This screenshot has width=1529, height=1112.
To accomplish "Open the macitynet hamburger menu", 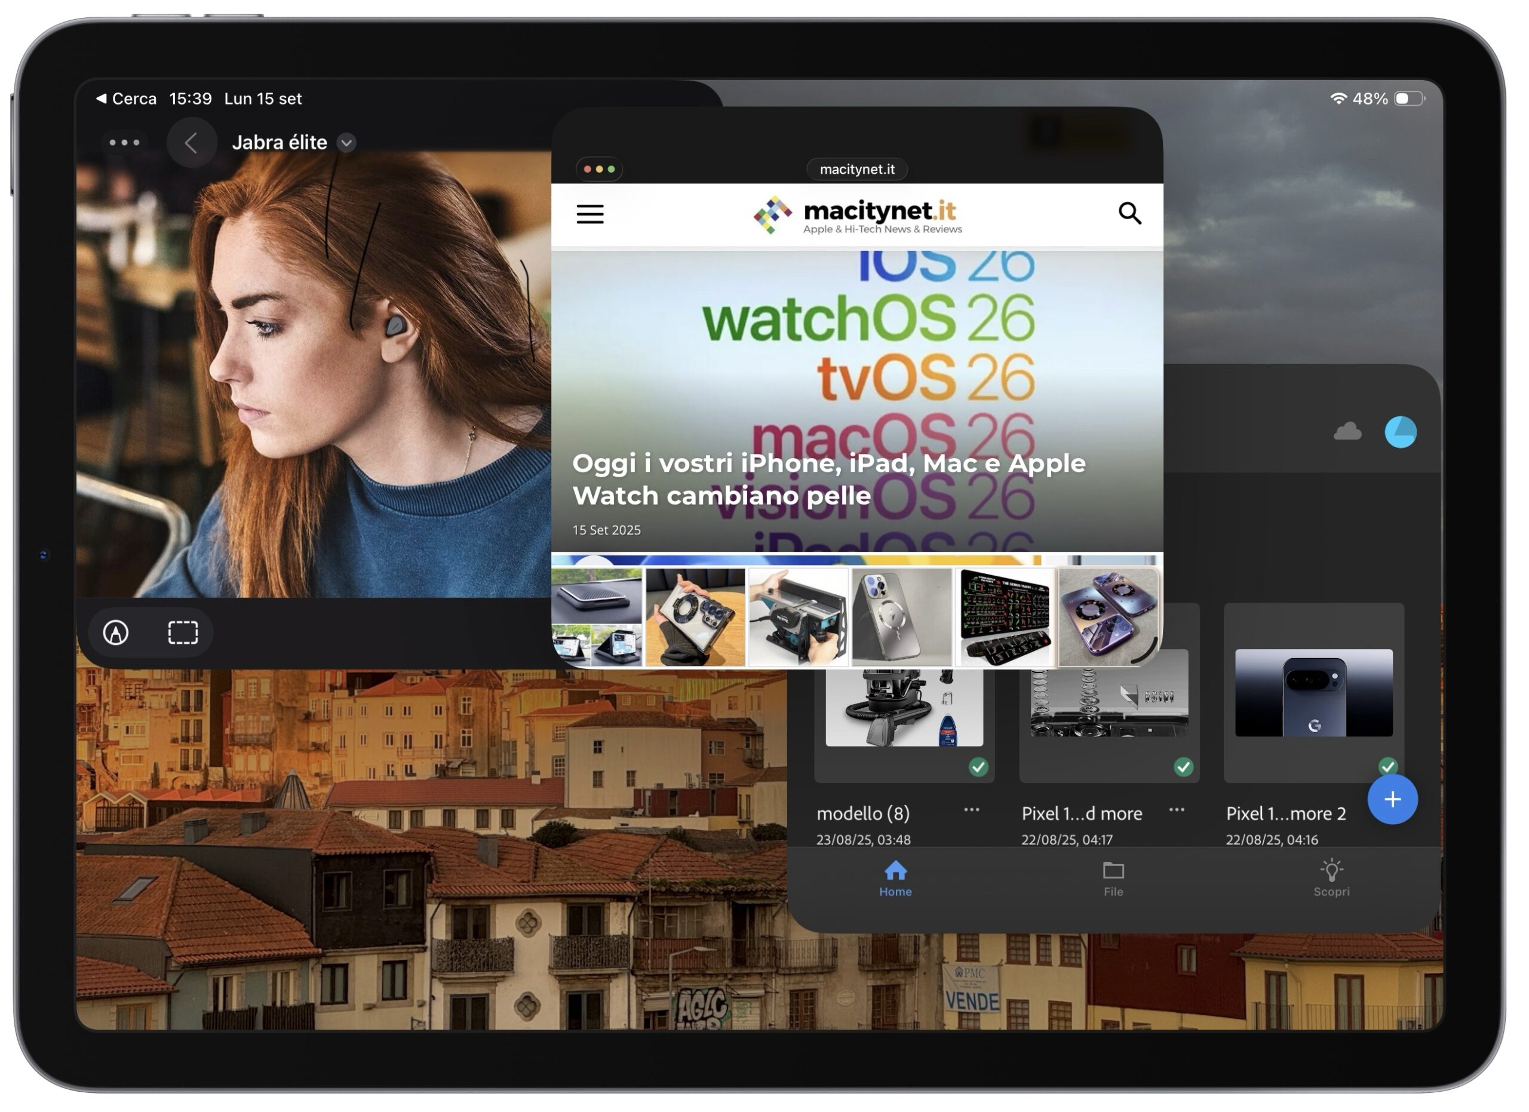I will 591,215.
